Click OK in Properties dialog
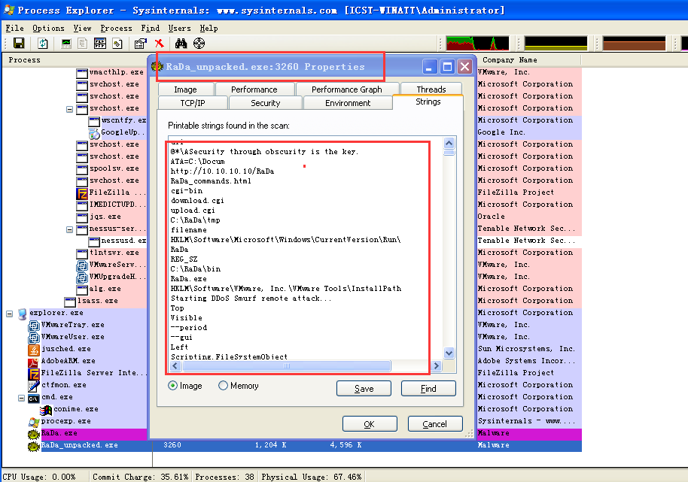This screenshot has width=688, height=482. [370, 424]
